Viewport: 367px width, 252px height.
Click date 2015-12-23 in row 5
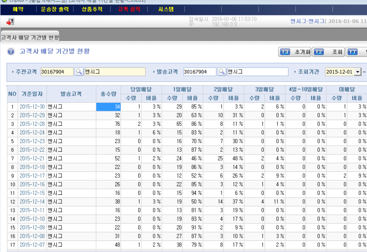point(32,141)
